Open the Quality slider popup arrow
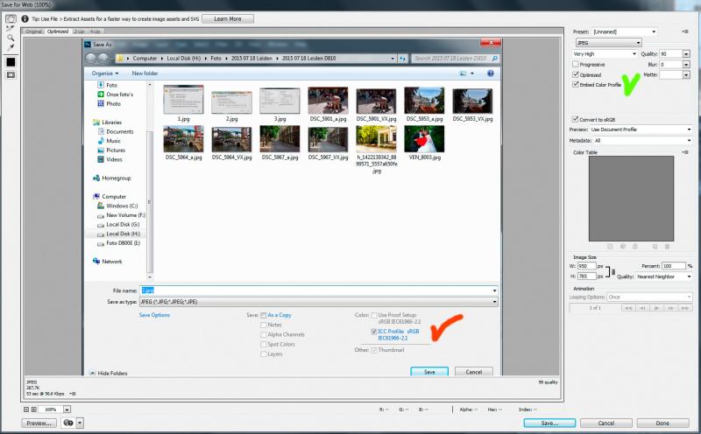This screenshot has height=434, width=701. pyautogui.click(x=686, y=53)
